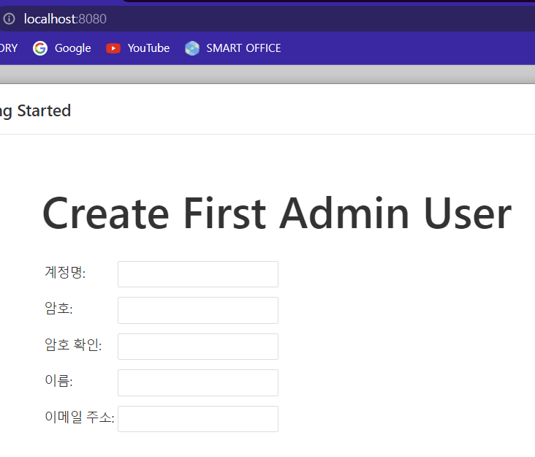Click the Google logo favicon

(40, 48)
